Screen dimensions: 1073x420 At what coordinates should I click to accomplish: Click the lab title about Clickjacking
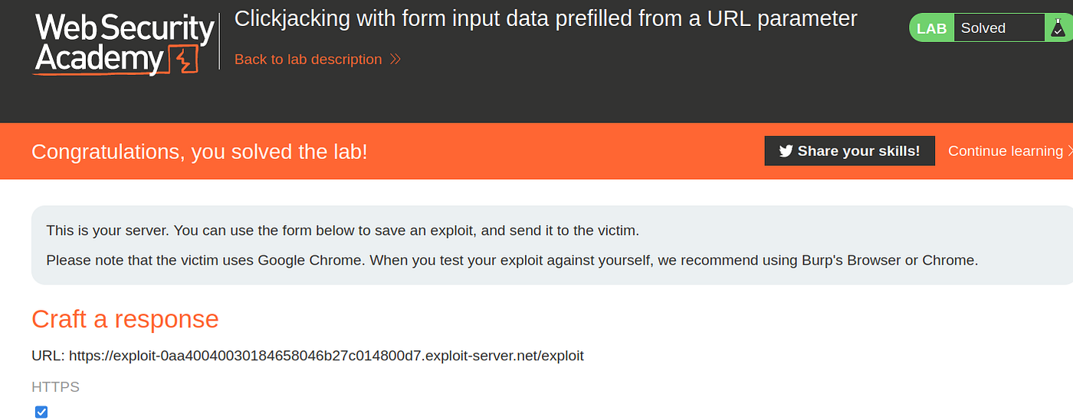coord(546,19)
